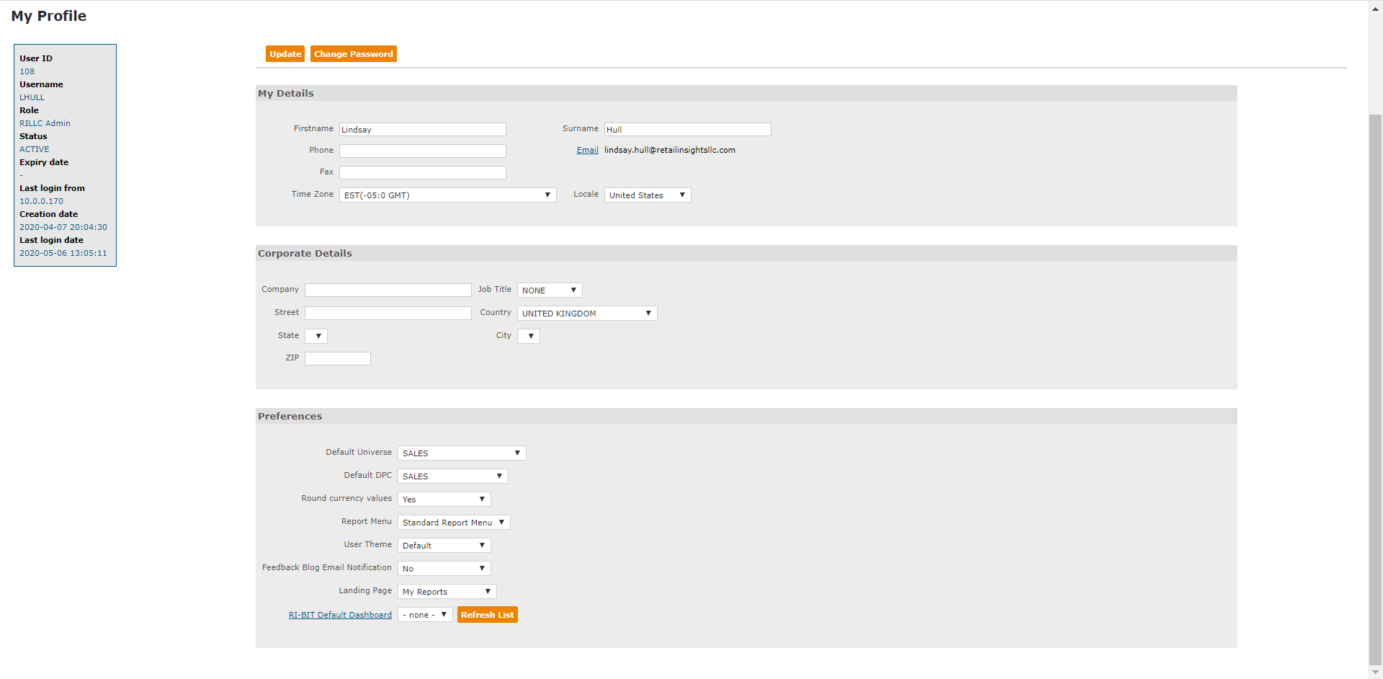Open the Landing Page dropdown

click(447, 592)
